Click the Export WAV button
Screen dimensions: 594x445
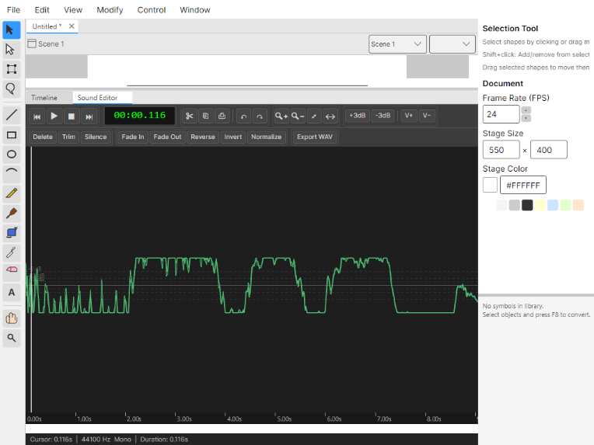pos(314,137)
